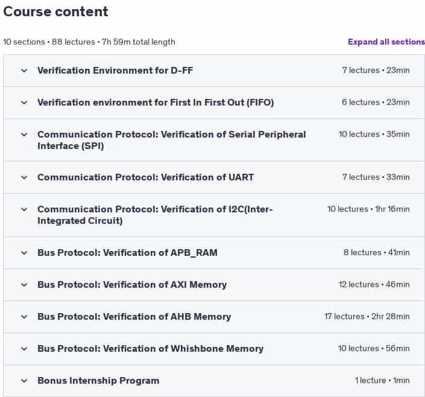Expand chevron for I2C verification section
425x397 pixels.
pyautogui.click(x=24, y=209)
